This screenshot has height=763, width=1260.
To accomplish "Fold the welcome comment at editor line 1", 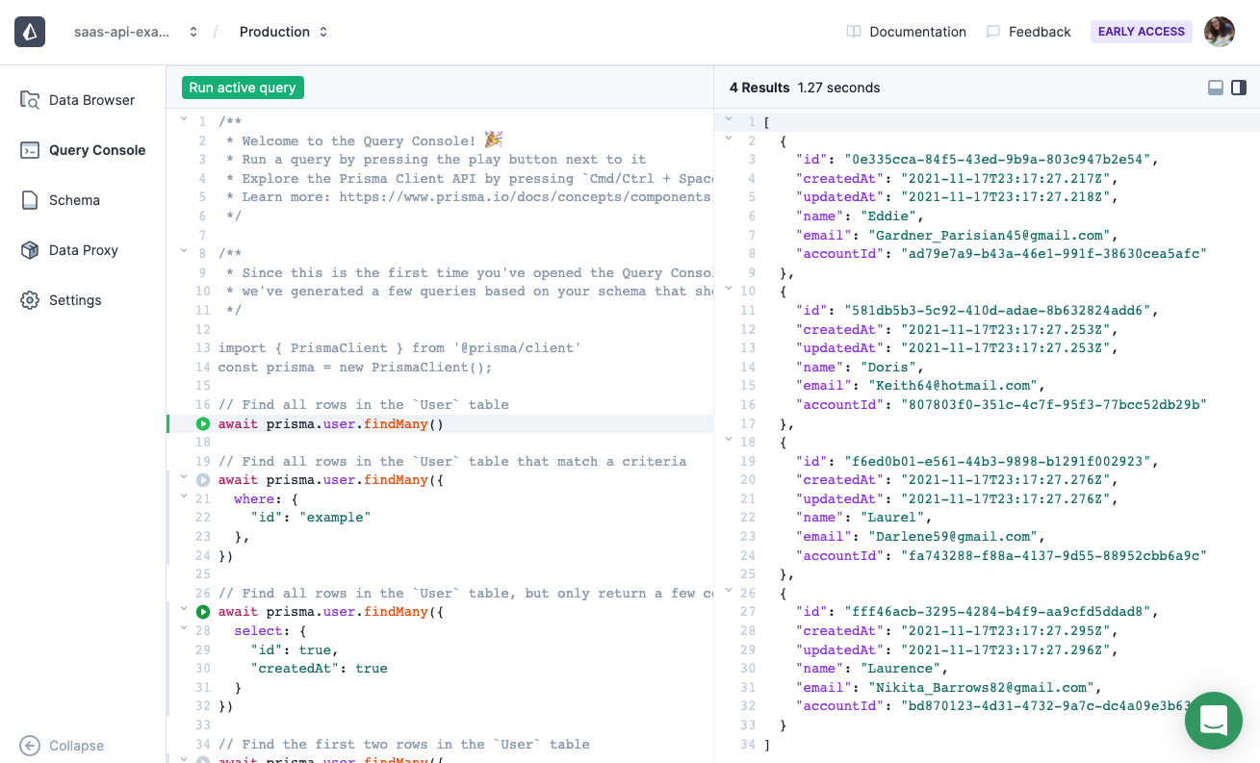I will tap(184, 119).
